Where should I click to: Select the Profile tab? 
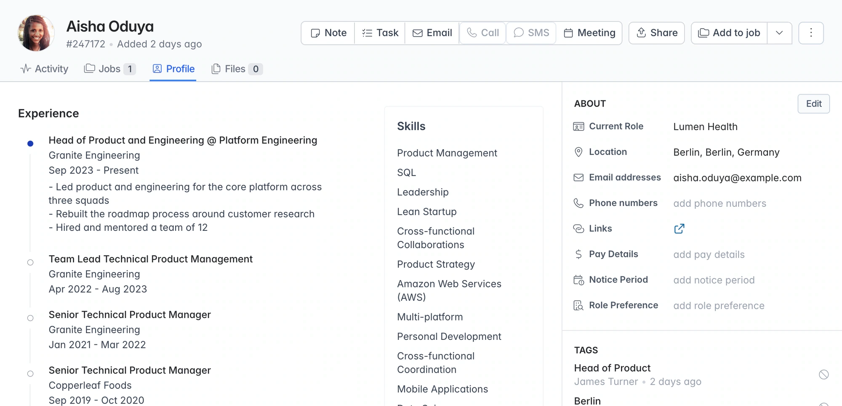click(x=173, y=69)
